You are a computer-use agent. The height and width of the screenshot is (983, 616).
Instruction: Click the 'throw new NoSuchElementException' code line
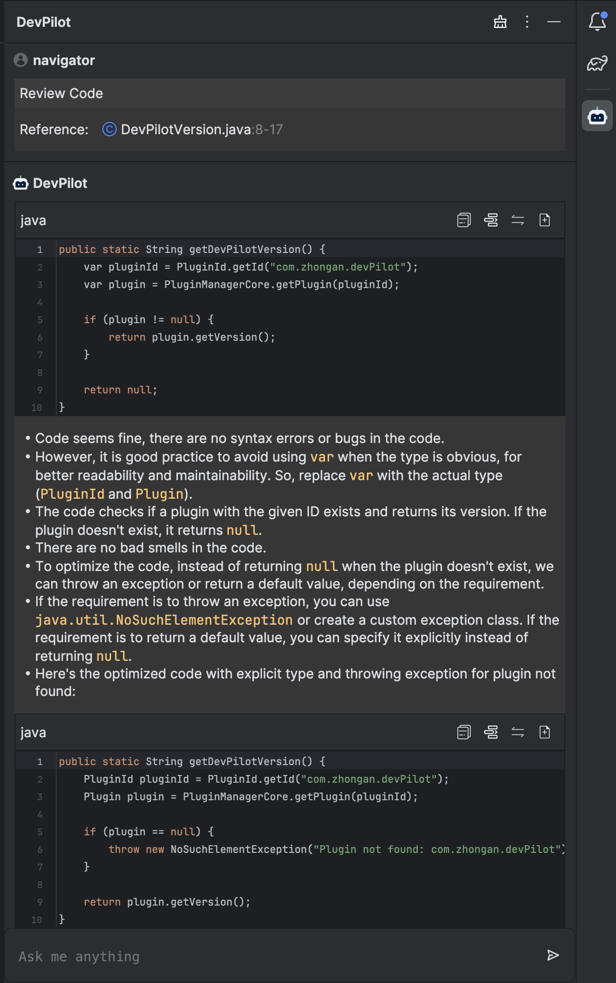coord(337,849)
